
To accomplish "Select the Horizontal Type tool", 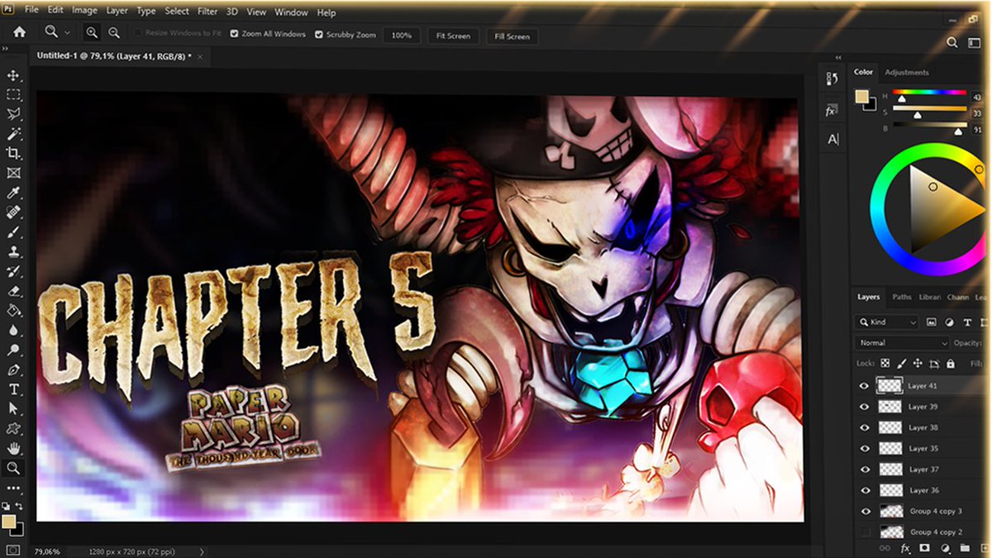I will pos(14,389).
